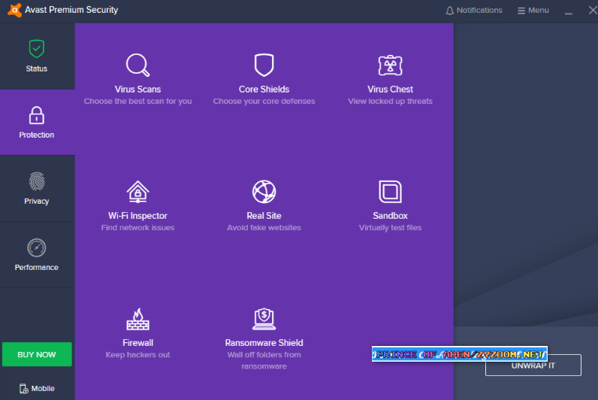Open Virus Chest biohazard icon
This screenshot has width=598, height=400.
[x=390, y=65]
